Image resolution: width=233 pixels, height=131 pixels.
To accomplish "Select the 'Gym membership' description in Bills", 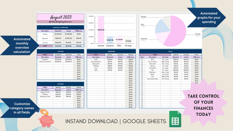I will [x=152, y=79].
